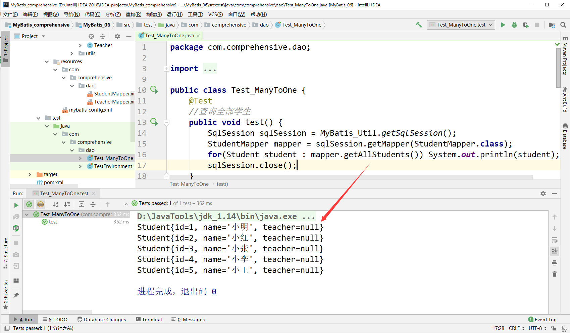Open the 文件(F) menu
The height and width of the screenshot is (333, 570).
pyautogui.click(x=10, y=14)
